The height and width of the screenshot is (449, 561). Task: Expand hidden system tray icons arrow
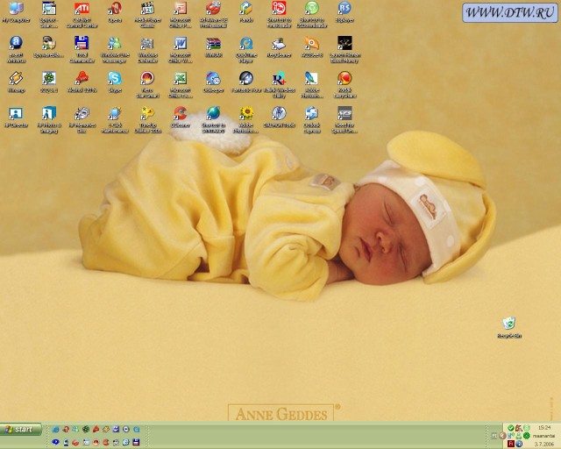click(502, 435)
